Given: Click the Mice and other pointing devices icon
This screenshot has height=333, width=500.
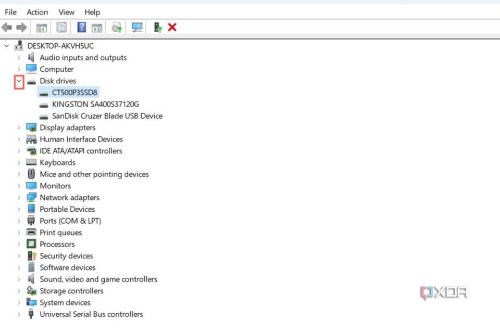Looking at the screenshot, I should point(31,174).
